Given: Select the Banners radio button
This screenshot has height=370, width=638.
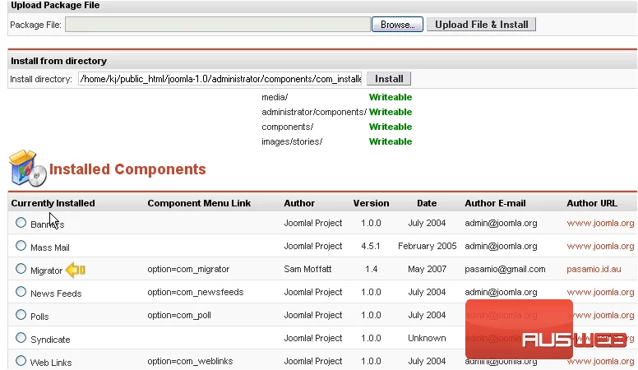Looking at the screenshot, I should [21, 223].
